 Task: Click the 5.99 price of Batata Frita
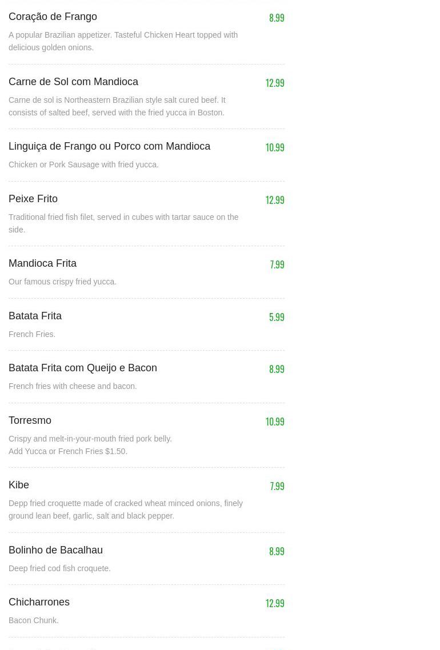tap(277, 317)
